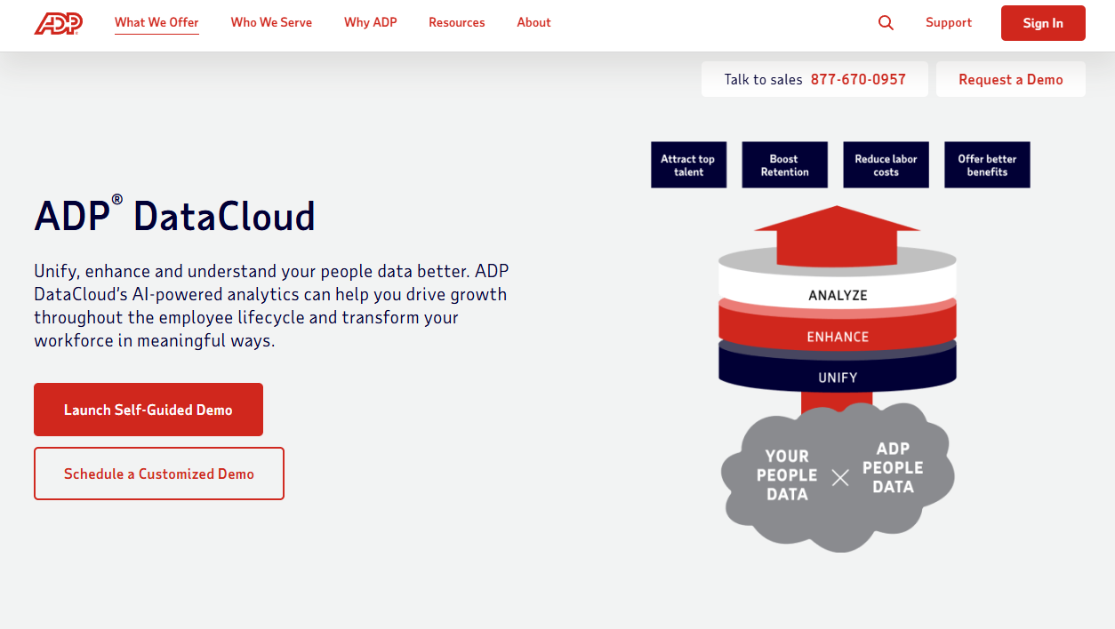Click the 'Reduce labor costs' tile
This screenshot has width=1115, height=629.
coord(886,164)
